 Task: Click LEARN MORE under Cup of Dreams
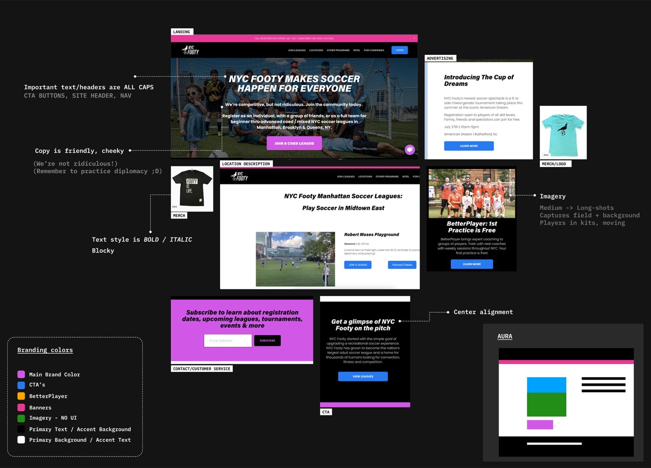coord(469,146)
